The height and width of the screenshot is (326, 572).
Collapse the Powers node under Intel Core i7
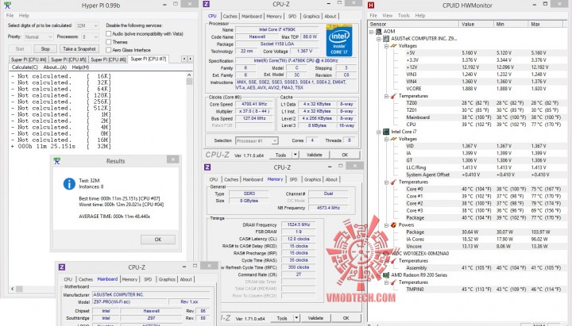(386, 225)
